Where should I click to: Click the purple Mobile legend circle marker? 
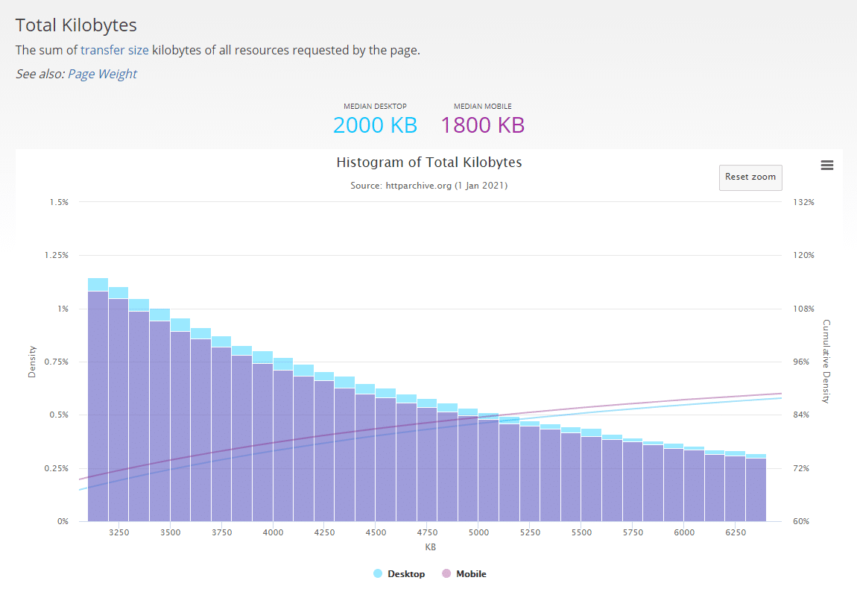446,574
